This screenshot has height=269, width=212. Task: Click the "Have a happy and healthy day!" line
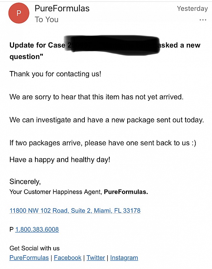tap(60, 160)
